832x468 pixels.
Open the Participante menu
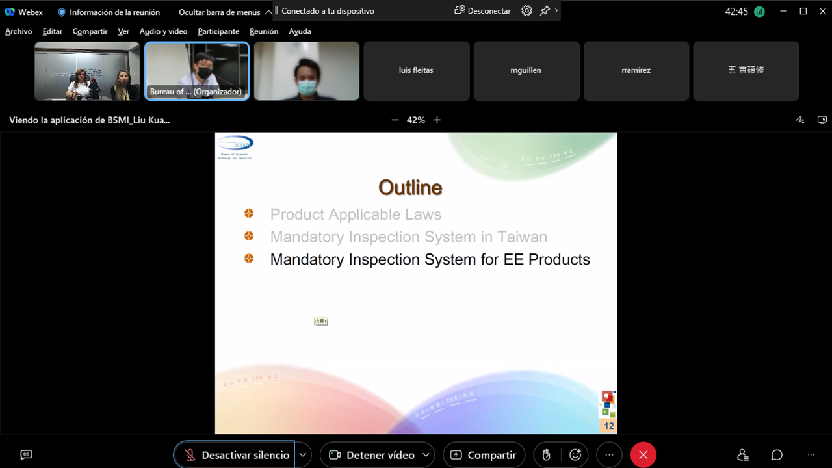218,31
